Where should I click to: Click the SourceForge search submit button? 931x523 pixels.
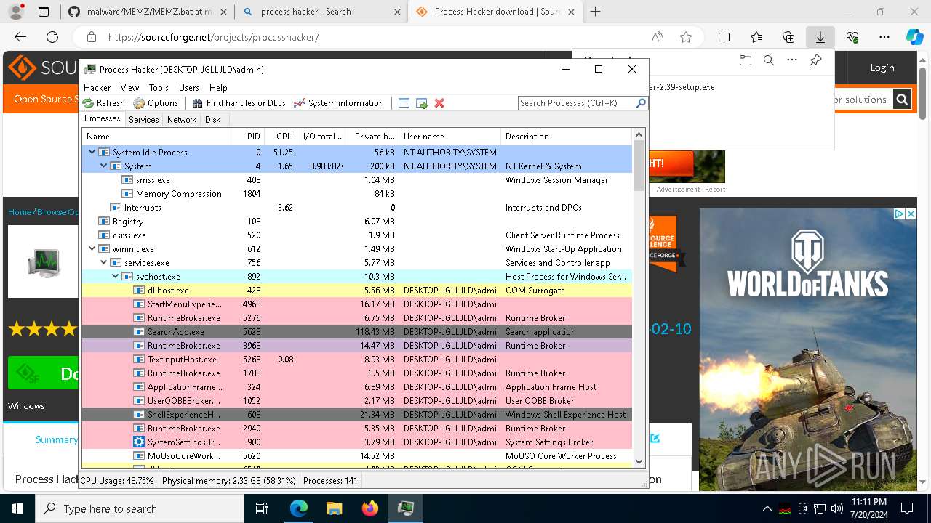coord(902,100)
